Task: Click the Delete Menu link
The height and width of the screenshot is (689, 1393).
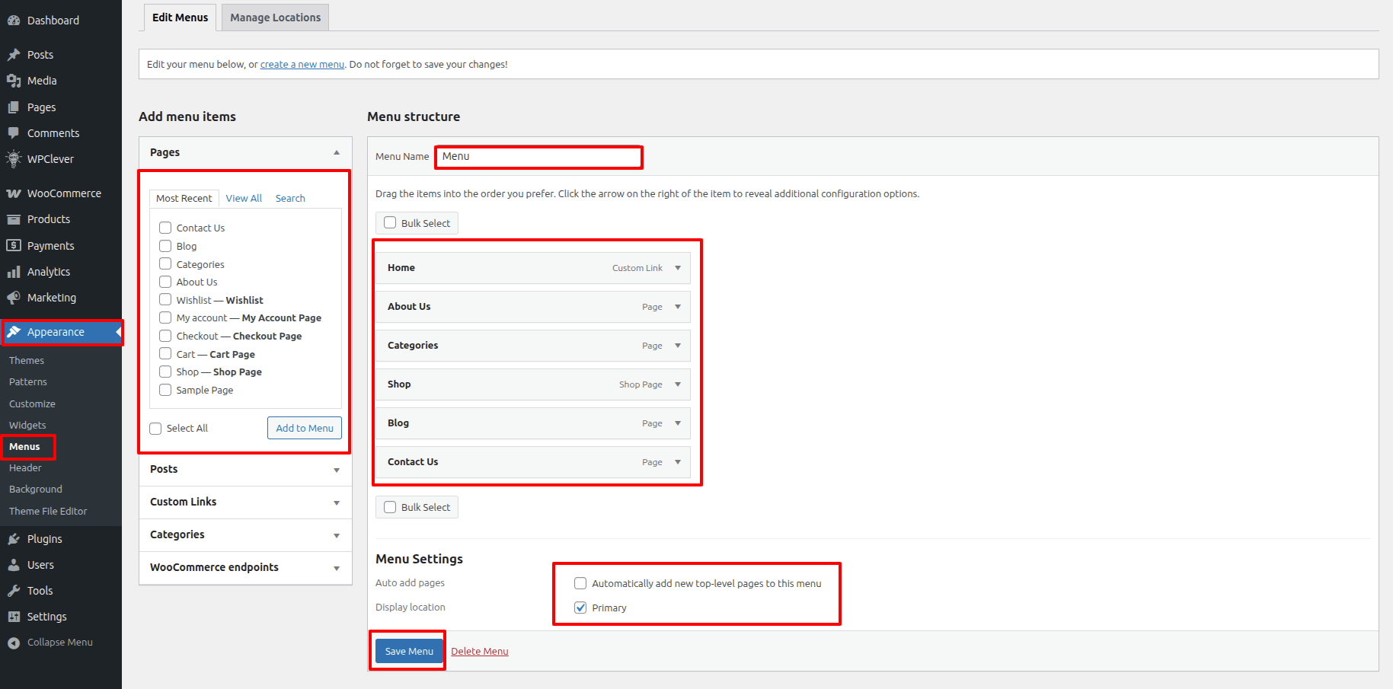Action: click(x=479, y=651)
